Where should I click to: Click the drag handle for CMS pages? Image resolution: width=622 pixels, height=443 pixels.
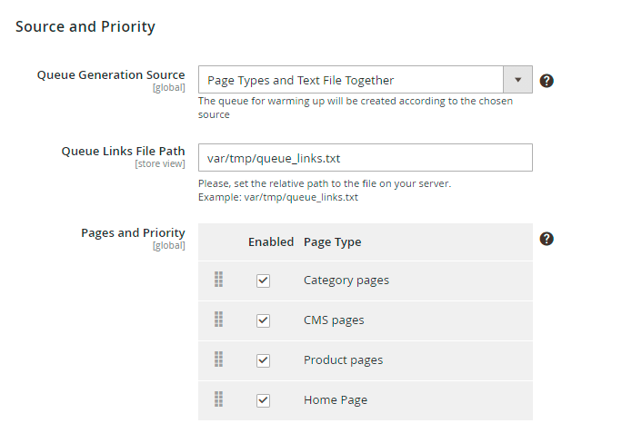coord(218,320)
